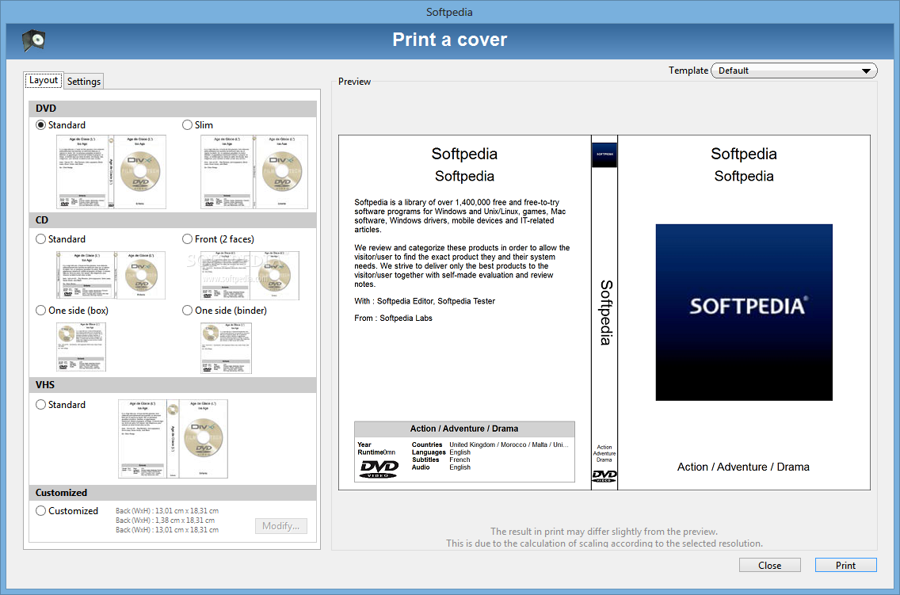
Task: Click the Close button
Action: [x=770, y=565]
